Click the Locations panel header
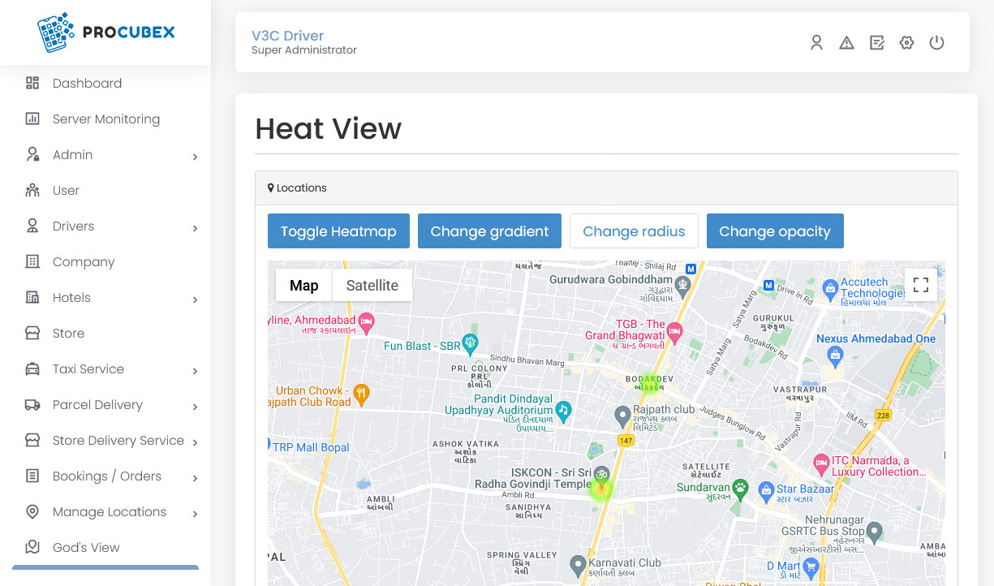 [606, 187]
